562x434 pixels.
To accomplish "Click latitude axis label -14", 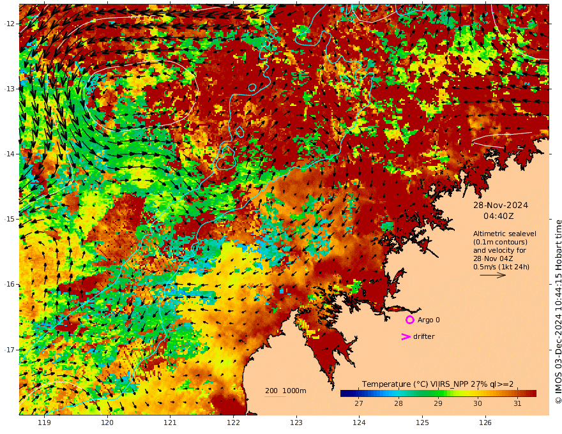I will point(10,154).
